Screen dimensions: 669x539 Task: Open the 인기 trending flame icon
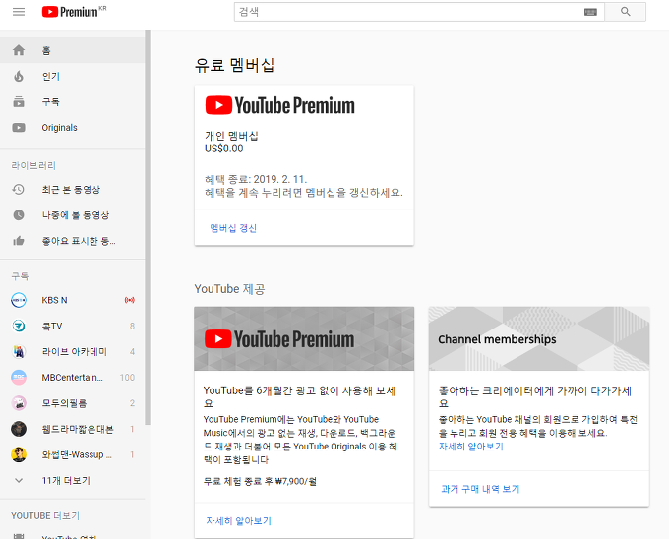click(19, 77)
